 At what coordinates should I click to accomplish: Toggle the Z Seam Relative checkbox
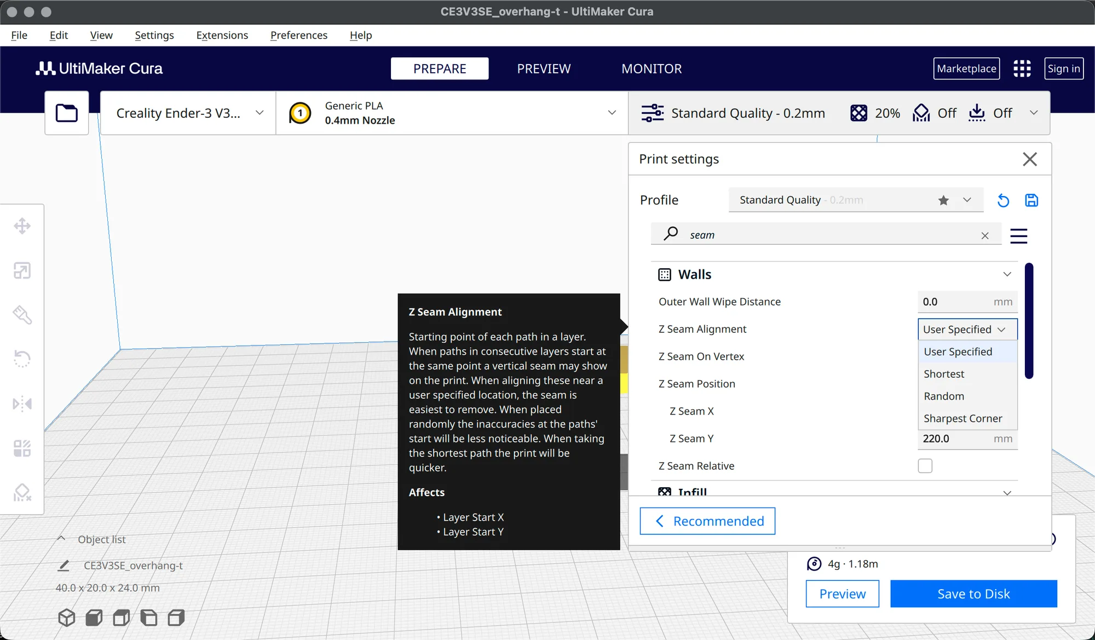[x=925, y=466]
